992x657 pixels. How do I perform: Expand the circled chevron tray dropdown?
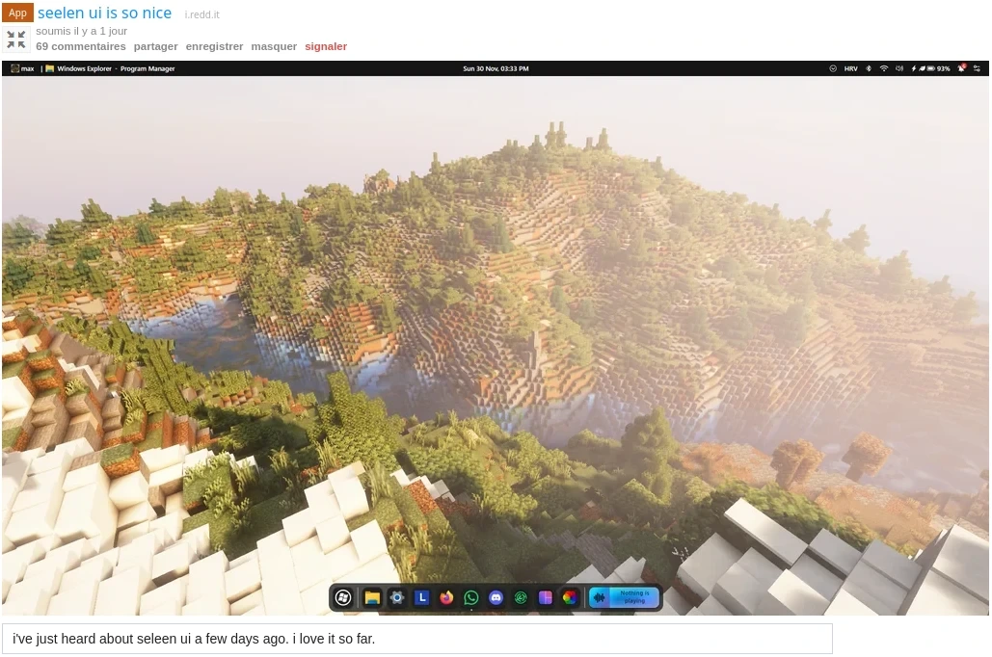[x=833, y=68]
